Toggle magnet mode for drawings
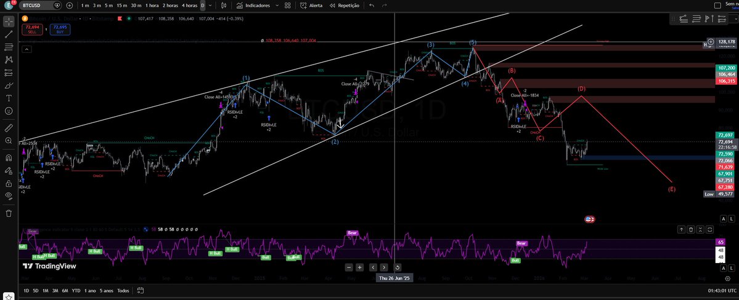This screenshot has width=739, height=300. tap(9, 157)
